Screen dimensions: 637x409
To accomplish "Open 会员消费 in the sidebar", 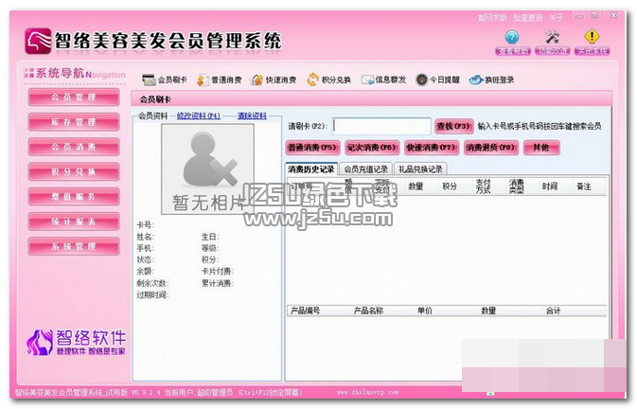I will pyautogui.click(x=74, y=147).
